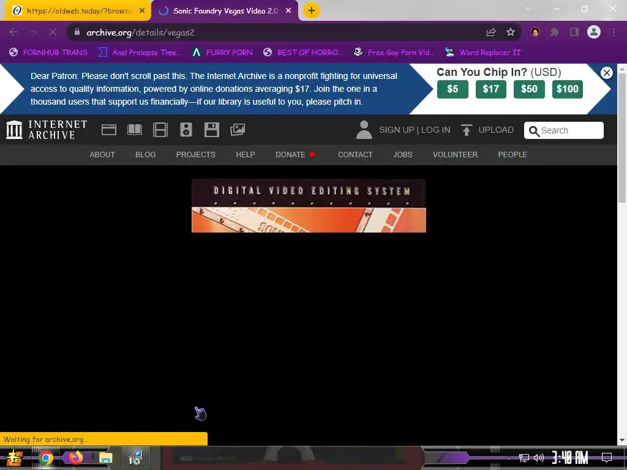Click the address bar URL archive.org/details/vegas2

click(x=140, y=32)
